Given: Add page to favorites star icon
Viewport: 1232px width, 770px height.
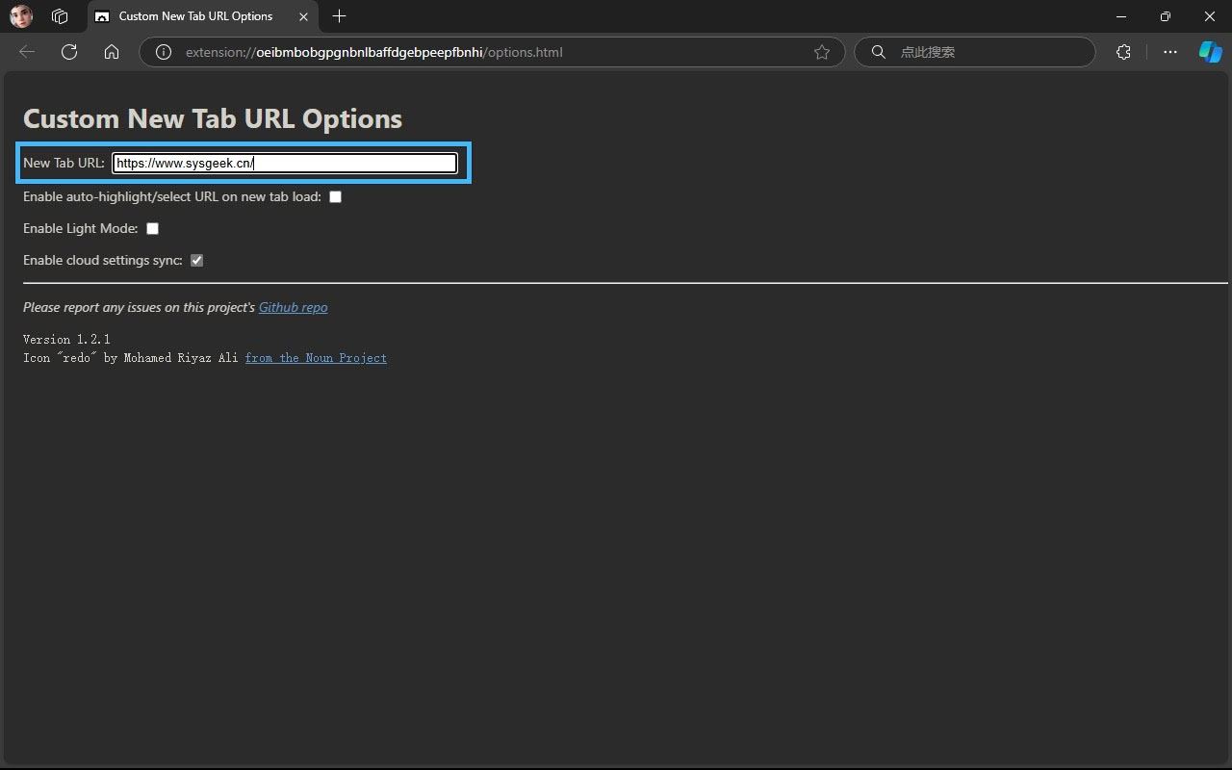Looking at the screenshot, I should point(822,52).
